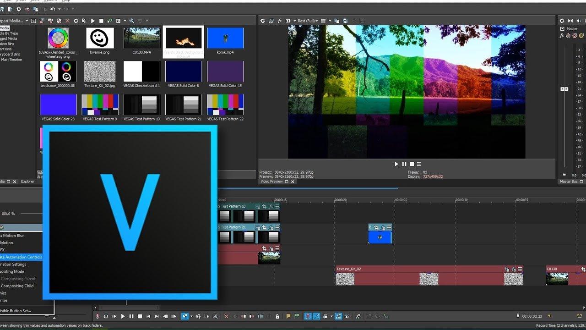Open Video FX for the preview
This screenshot has height=330, width=586.
(280, 21)
